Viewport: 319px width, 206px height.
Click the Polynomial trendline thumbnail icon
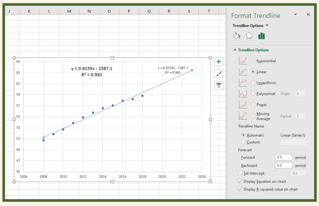pyautogui.click(x=243, y=93)
